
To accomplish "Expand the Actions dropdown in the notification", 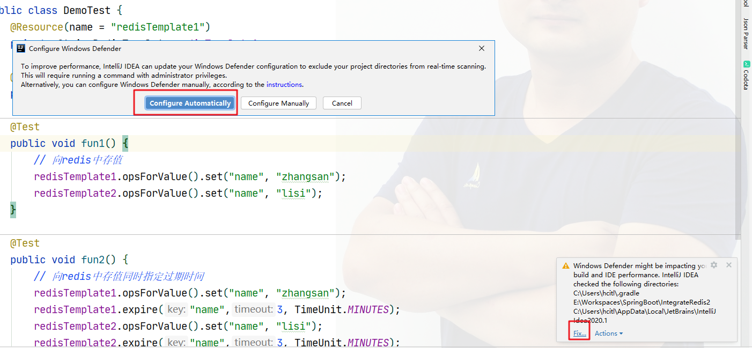I will pyautogui.click(x=609, y=333).
